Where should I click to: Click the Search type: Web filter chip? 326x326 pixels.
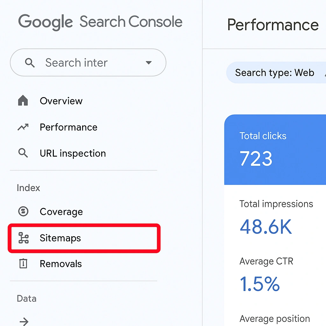click(x=274, y=73)
